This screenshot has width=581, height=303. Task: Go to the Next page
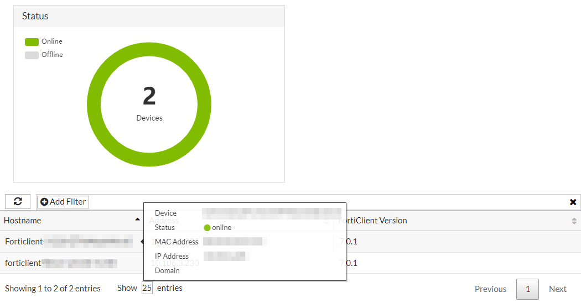(x=557, y=289)
